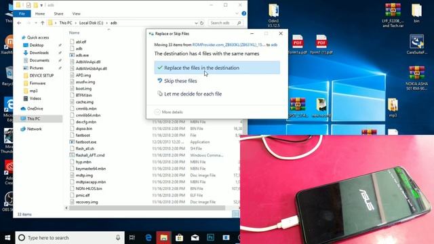Click the horizontal scrollbar of the file list
This screenshot has width=434, height=244.
coord(146,208)
